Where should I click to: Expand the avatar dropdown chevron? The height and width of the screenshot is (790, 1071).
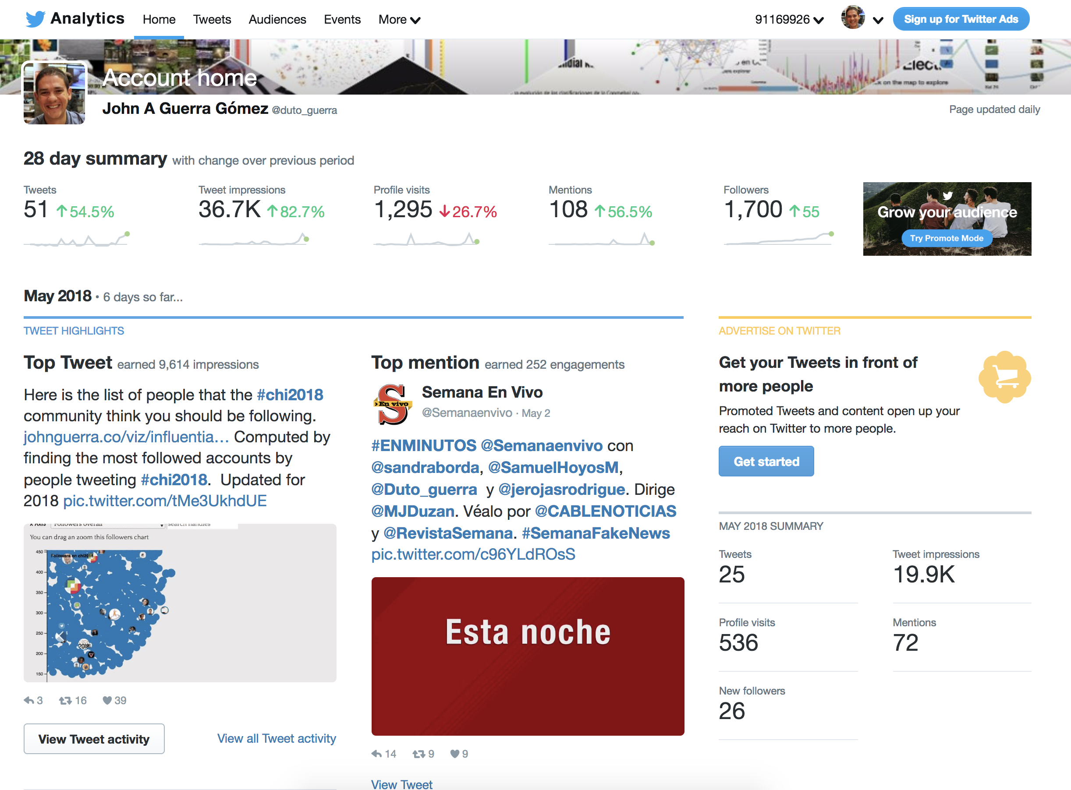878,20
